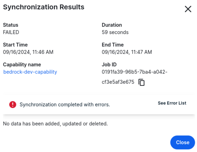
Task: Close the dialog with the X icon
Action: [x=188, y=9]
